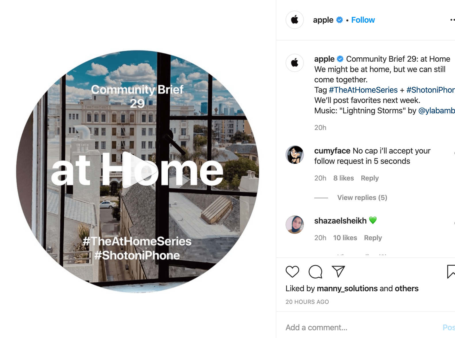Open manny_solutions profile from likes
Viewport: 455px width, 338px height.
point(347,288)
